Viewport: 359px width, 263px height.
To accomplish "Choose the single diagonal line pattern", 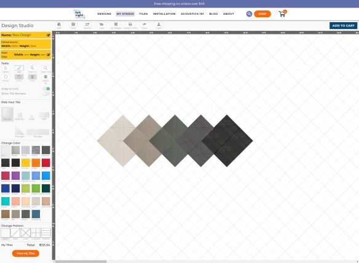I will 15,233.
